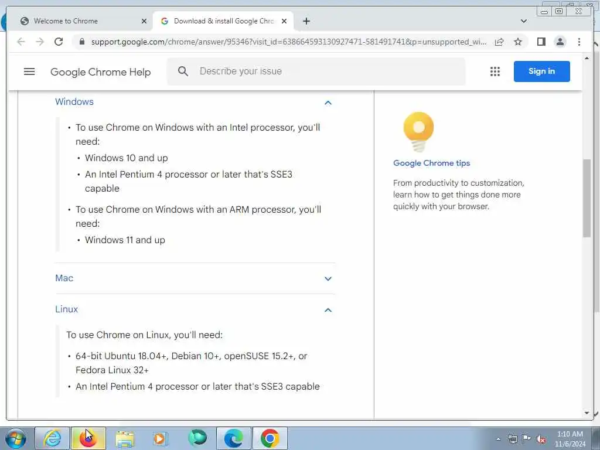Click the forward navigation arrow
The width and height of the screenshot is (600, 450).
pos(40,42)
